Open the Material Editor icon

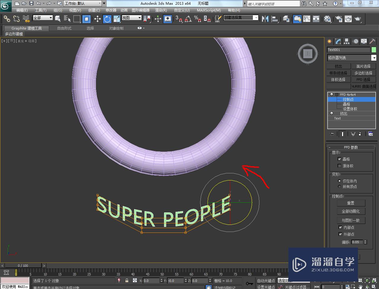pos(327,19)
